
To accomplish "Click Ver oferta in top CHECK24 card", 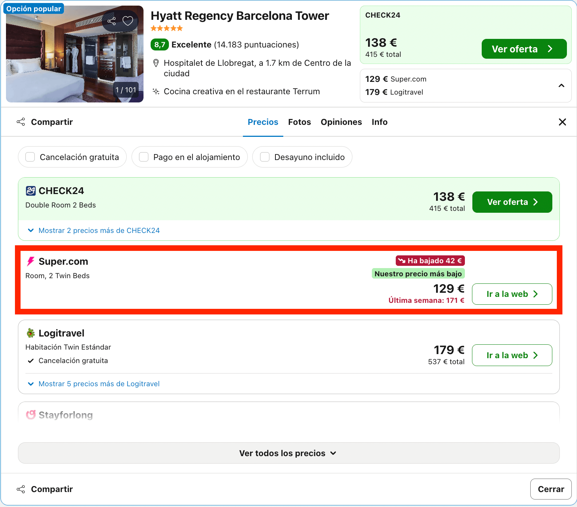I will click(524, 49).
